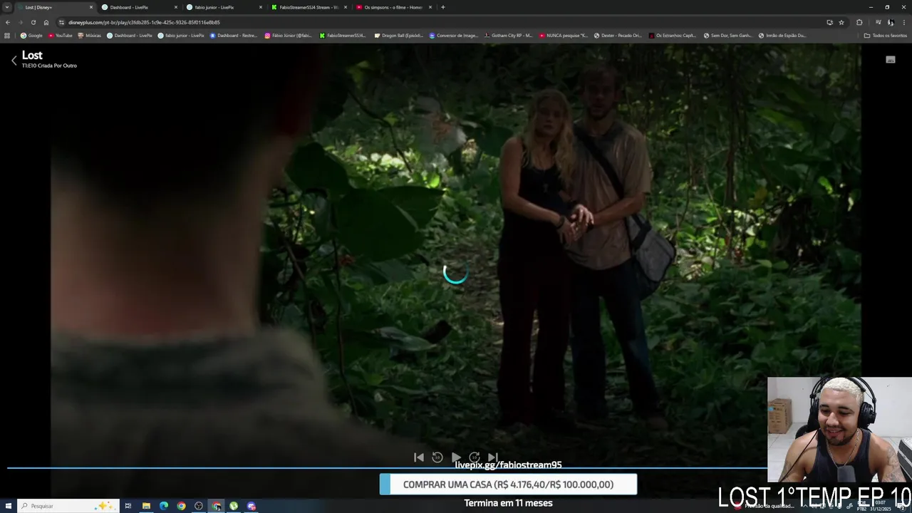Reload the Disney+ page
The image size is (912, 513).
tap(33, 22)
